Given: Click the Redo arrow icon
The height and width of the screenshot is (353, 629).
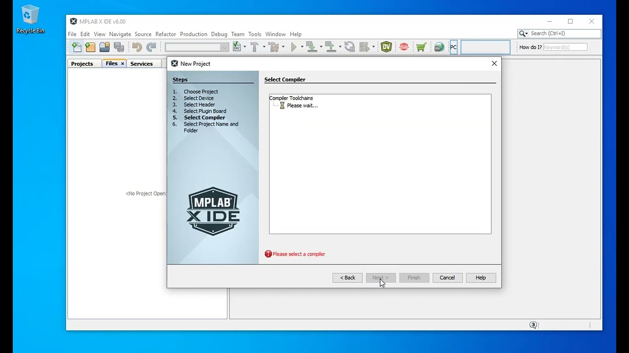Looking at the screenshot, I should [x=151, y=47].
